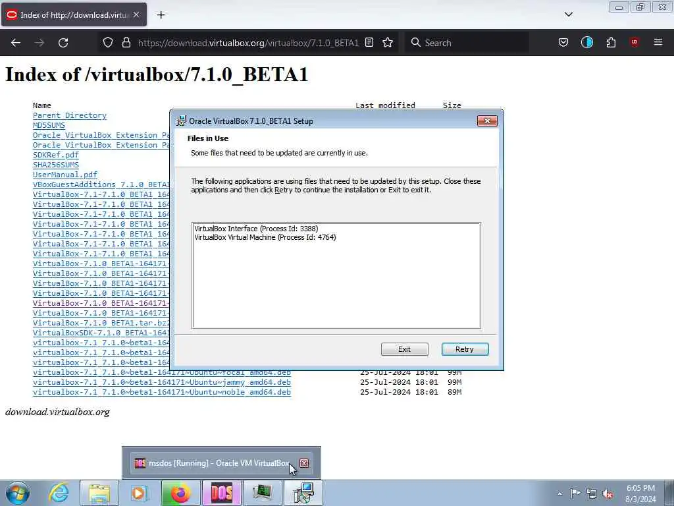
Task: Open the UserManual.pdf link
Action: click(65, 175)
